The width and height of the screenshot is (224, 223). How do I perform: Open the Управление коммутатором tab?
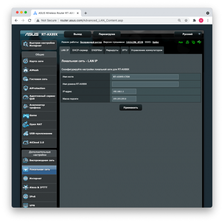point(146,50)
